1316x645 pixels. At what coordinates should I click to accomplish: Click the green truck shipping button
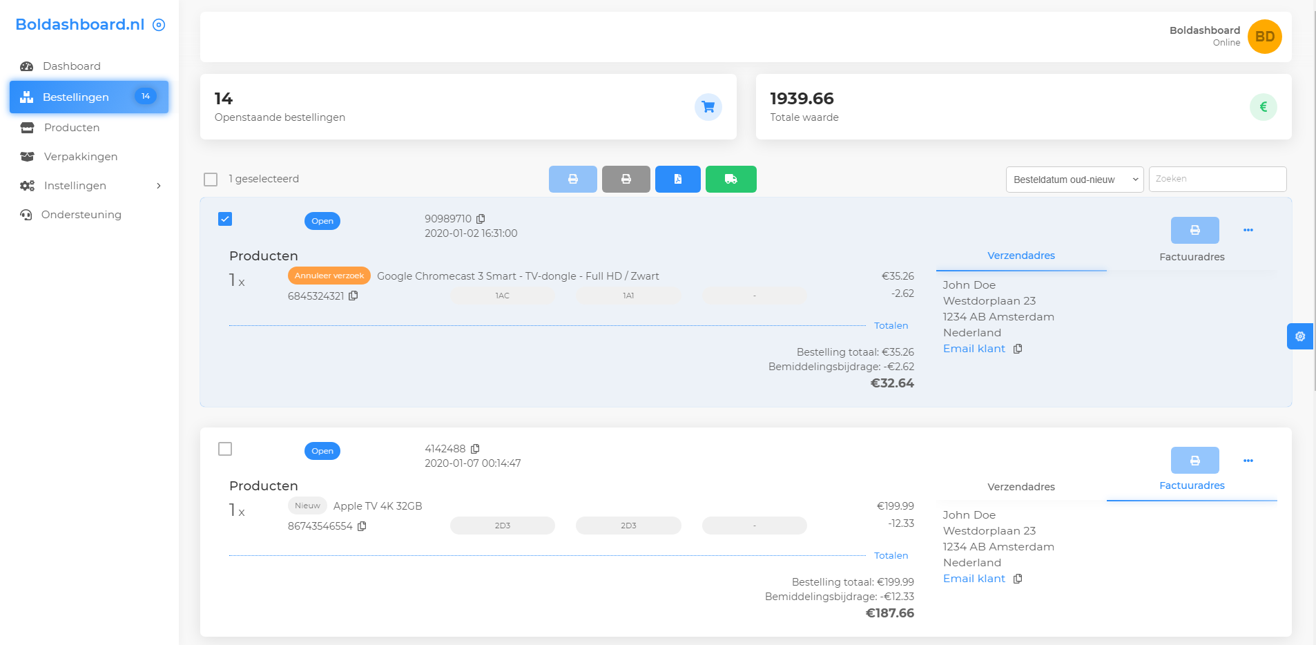click(x=730, y=179)
